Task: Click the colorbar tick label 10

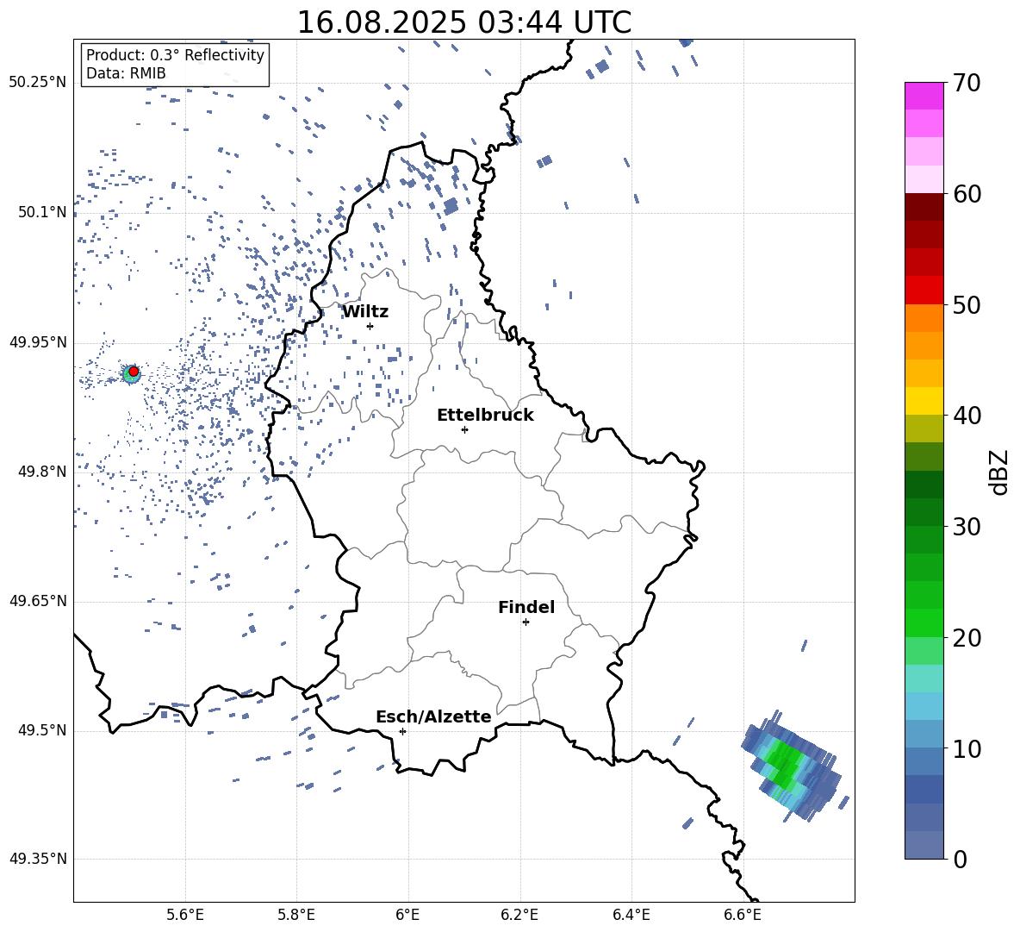Action: (x=967, y=748)
